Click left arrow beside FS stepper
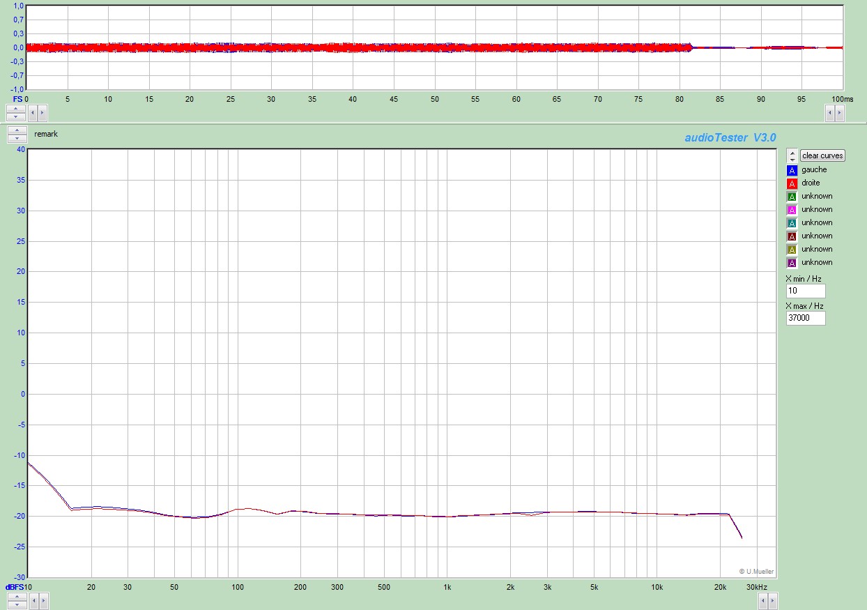 (33, 112)
